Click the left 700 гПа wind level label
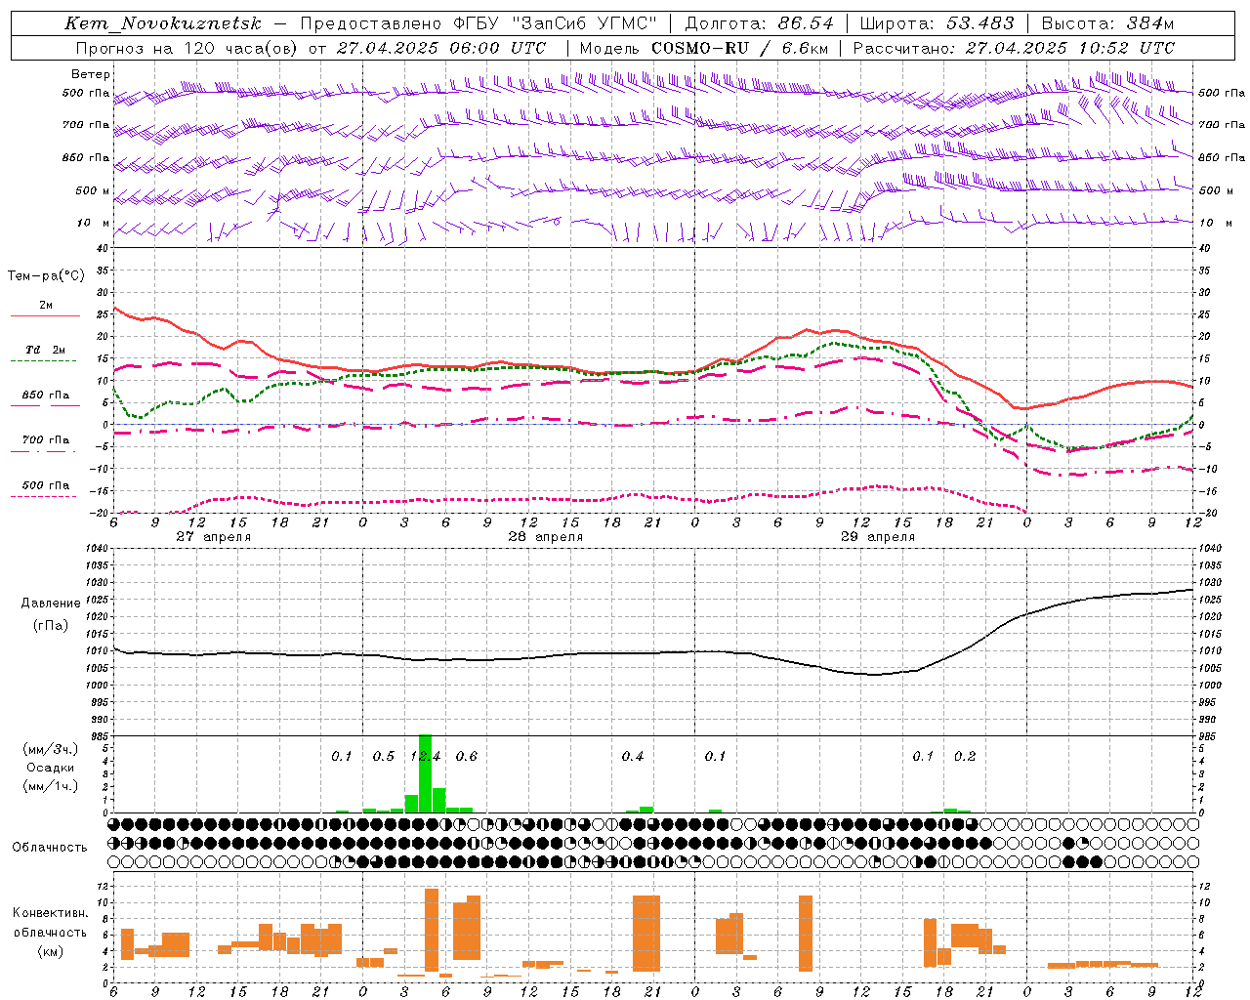This screenshot has width=1250, height=1000. (86, 125)
